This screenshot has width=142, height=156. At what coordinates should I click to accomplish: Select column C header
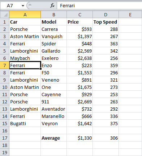pos(80,15)
